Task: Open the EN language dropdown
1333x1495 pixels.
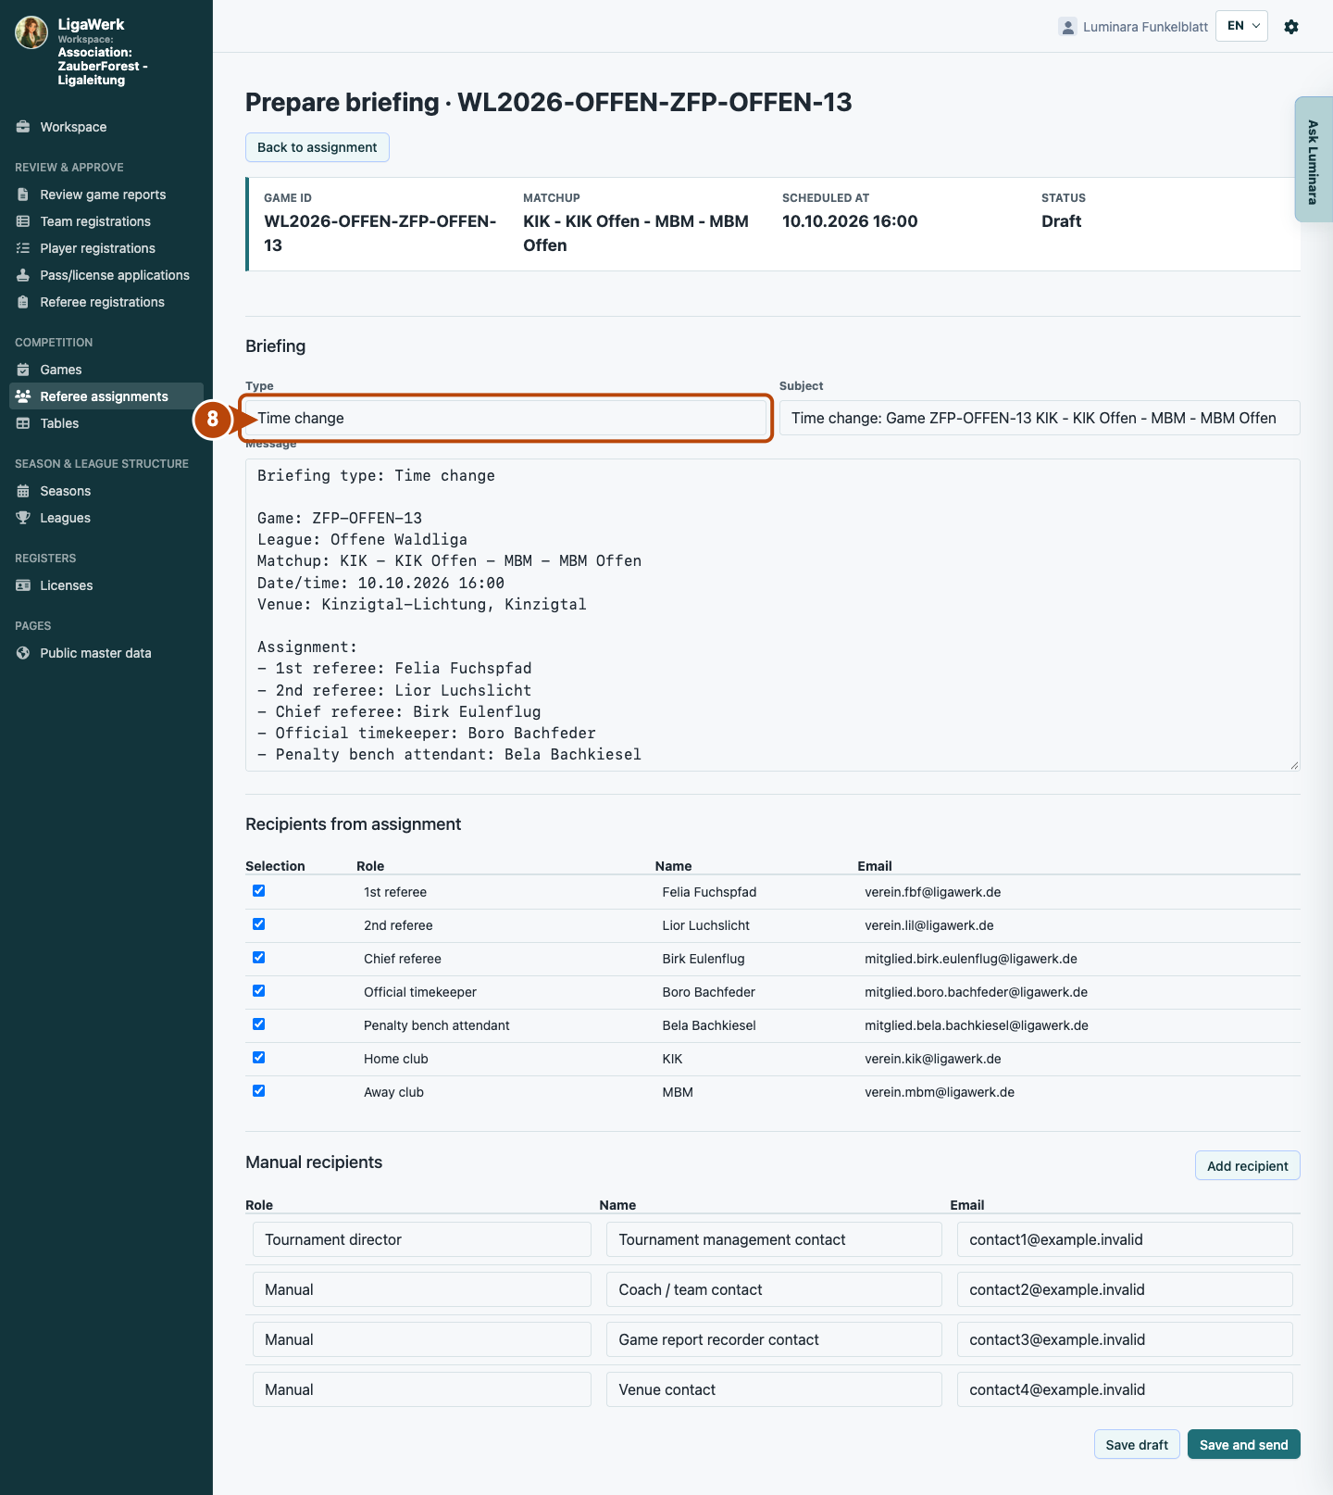Action: pyautogui.click(x=1241, y=26)
